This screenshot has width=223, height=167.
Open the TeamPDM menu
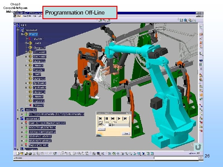27,16
